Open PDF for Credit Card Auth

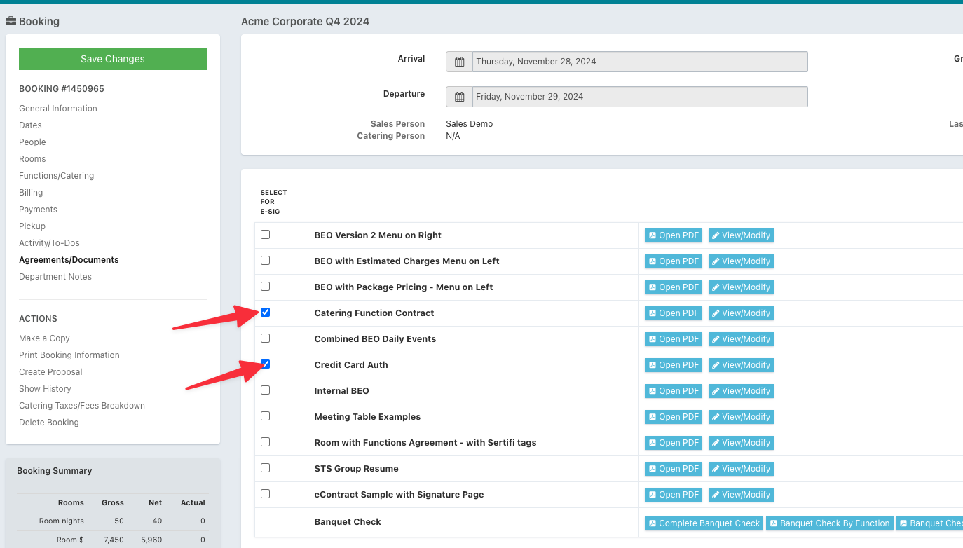coord(673,365)
